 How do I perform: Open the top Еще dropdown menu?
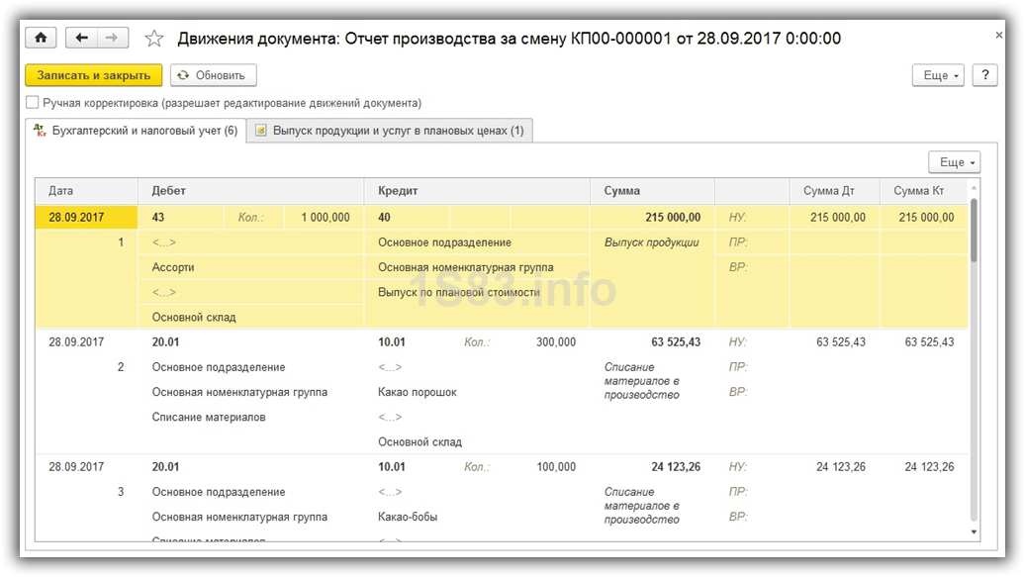(x=938, y=75)
